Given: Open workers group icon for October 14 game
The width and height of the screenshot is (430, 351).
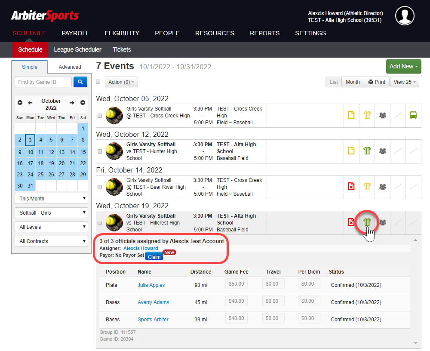Looking at the screenshot, I should tap(383, 187).
